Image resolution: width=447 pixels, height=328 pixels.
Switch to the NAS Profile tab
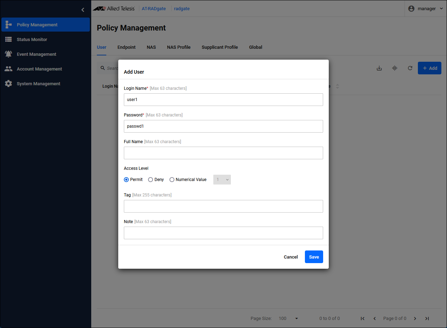tap(179, 47)
